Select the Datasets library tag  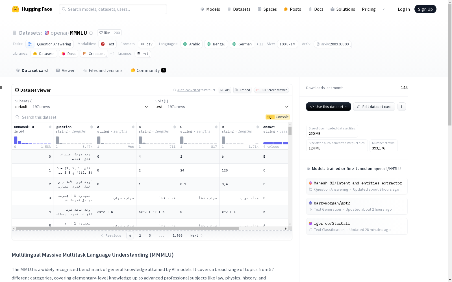point(44,54)
